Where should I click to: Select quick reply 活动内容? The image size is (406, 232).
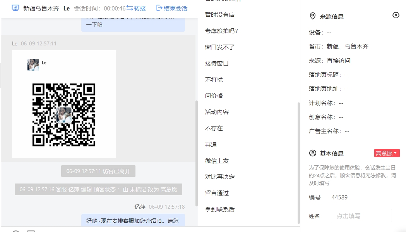pyautogui.click(x=217, y=112)
